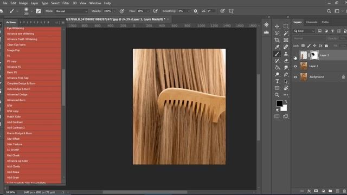Switch to the Channels tab
Screen dimensions: 347x195
311,22
